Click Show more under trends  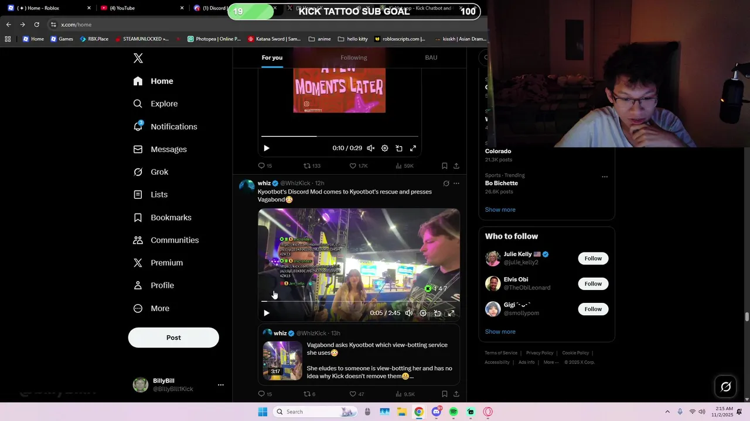click(500, 210)
